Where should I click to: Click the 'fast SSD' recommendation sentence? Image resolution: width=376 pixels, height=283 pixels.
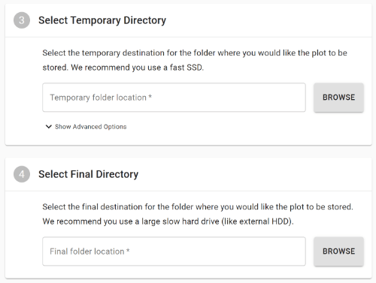tap(138, 68)
